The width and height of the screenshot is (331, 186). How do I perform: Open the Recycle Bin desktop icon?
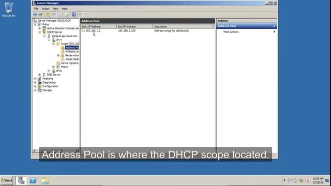point(9,9)
